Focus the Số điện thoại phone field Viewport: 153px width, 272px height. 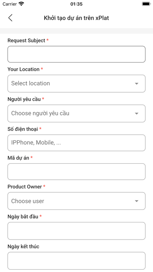pos(76,143)
